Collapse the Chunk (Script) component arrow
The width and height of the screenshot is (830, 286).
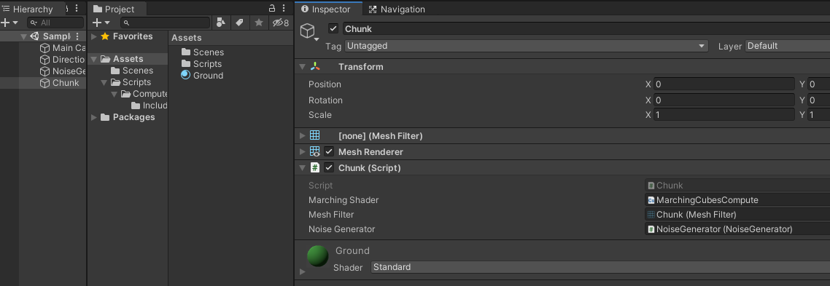point(302,167)
